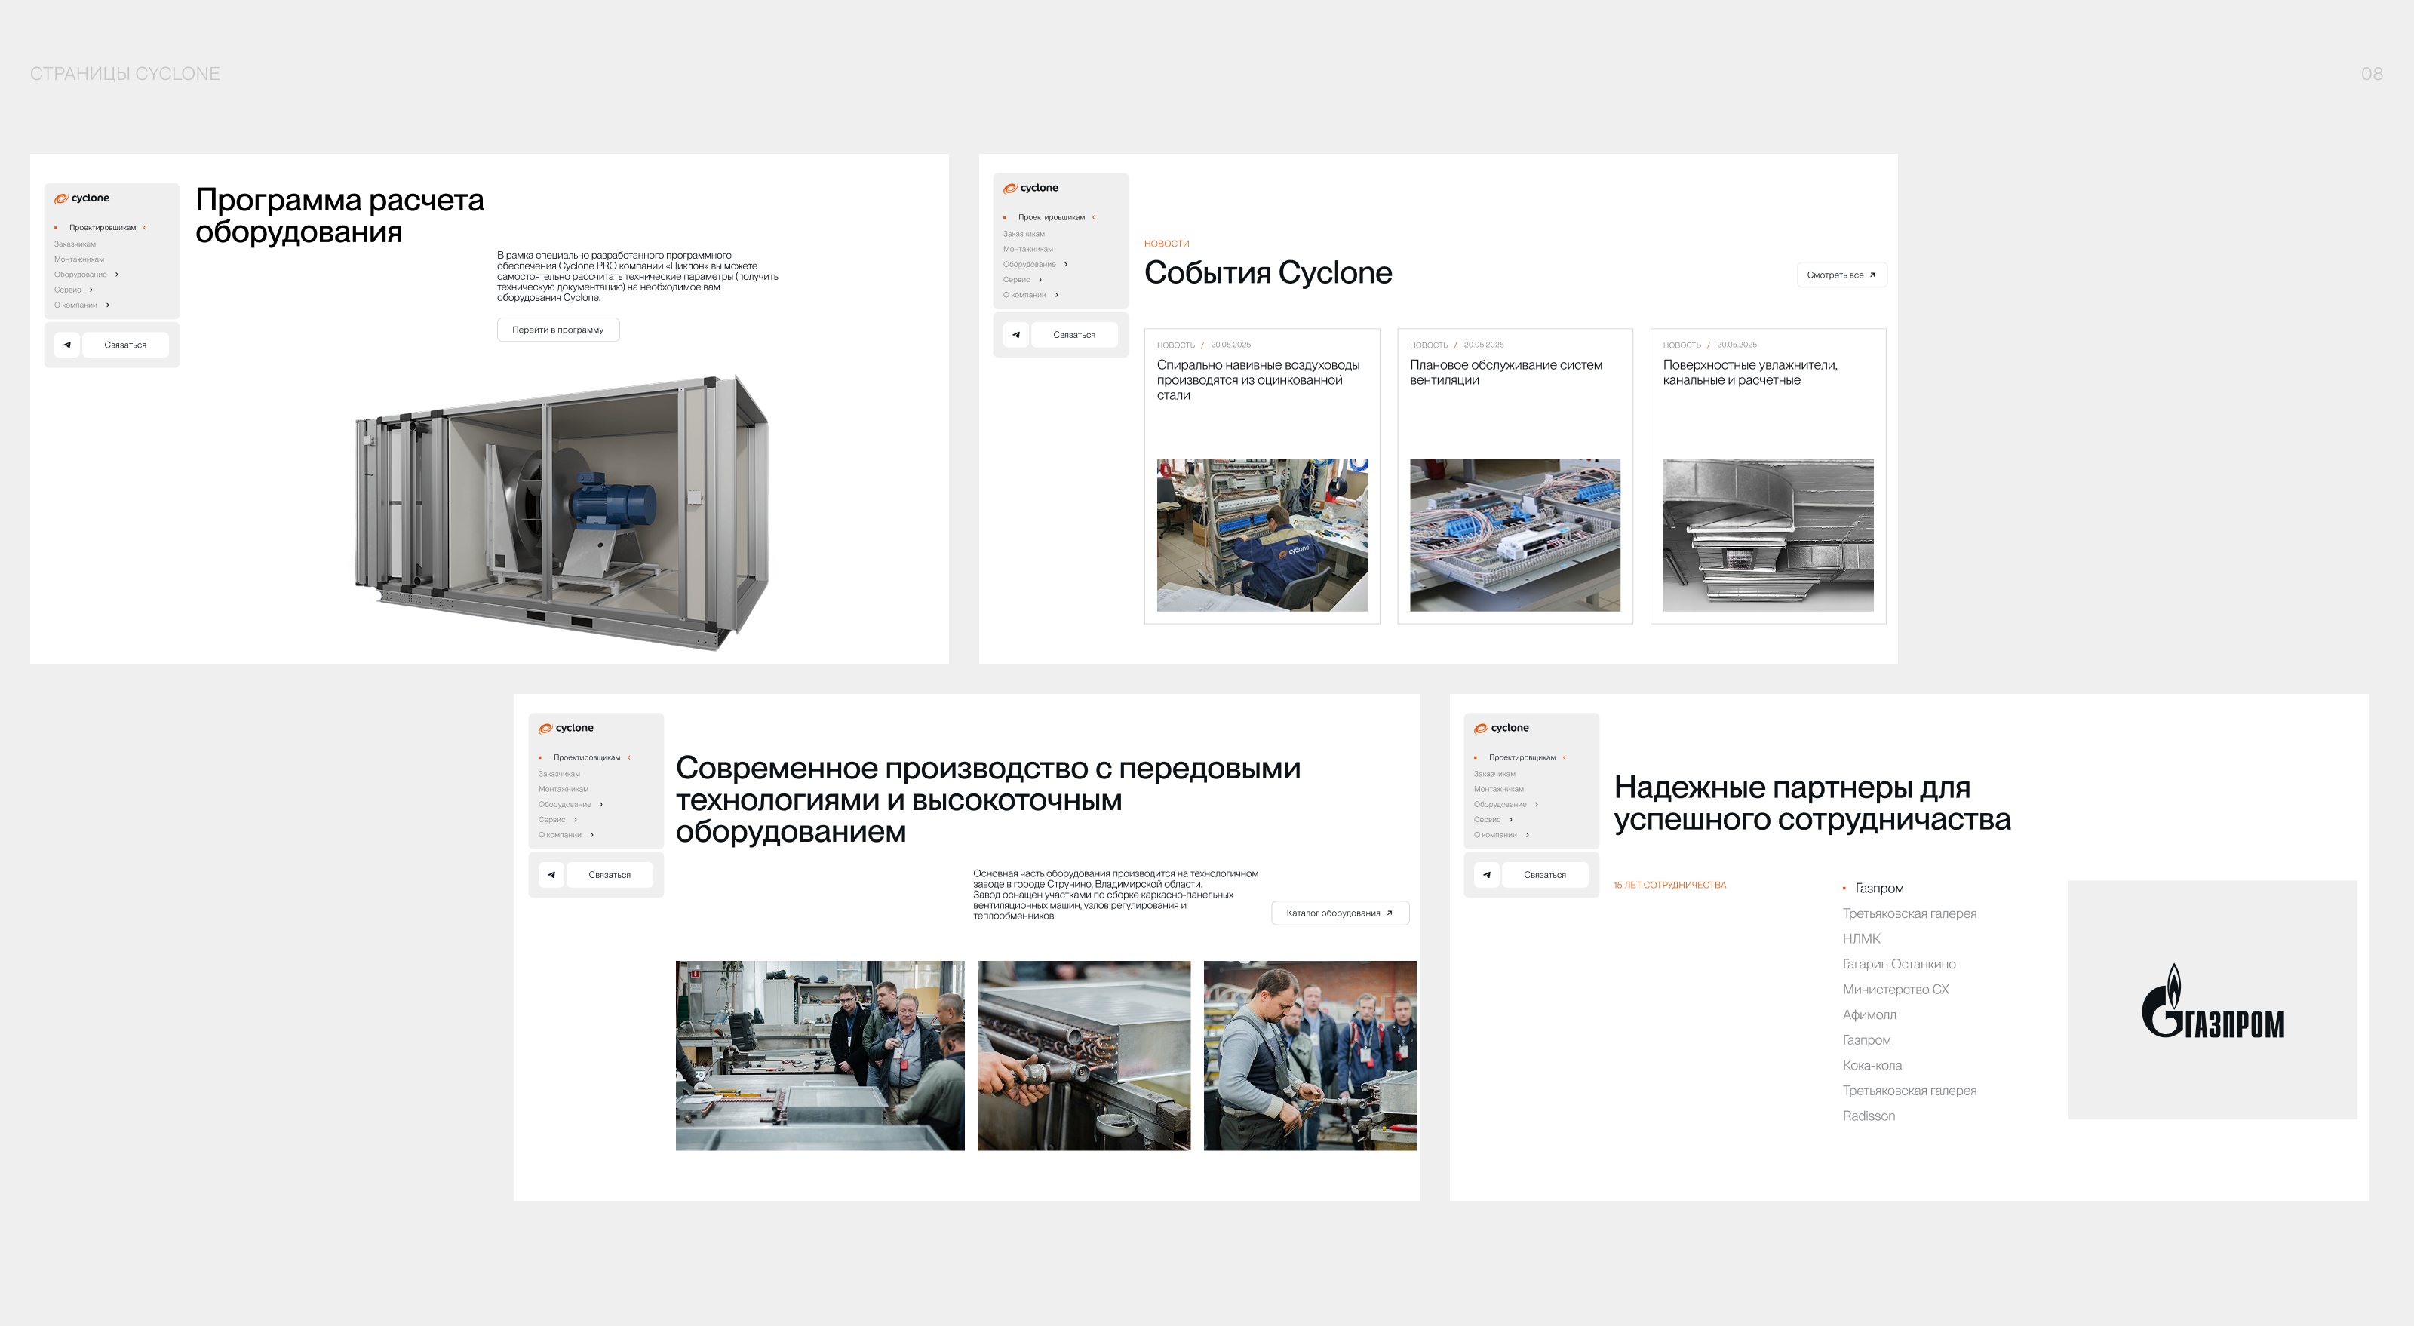Choose Radisson from the partners list
Viewport: 2414px width, 1326px height.
(x=1868, y=1116)
